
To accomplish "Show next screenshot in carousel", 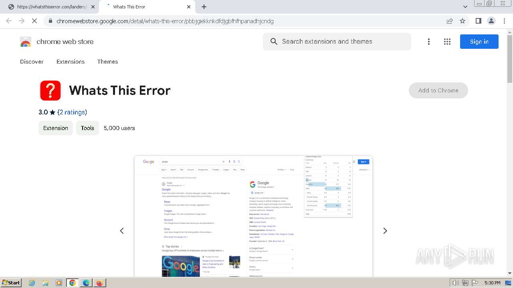I will point(385,231).
